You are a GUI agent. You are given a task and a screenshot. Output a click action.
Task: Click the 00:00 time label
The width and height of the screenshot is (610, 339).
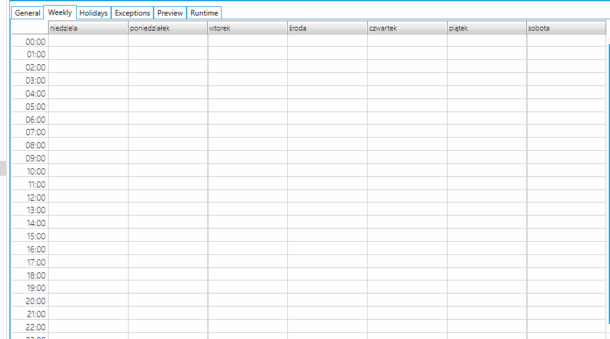[x=36, y=42]
